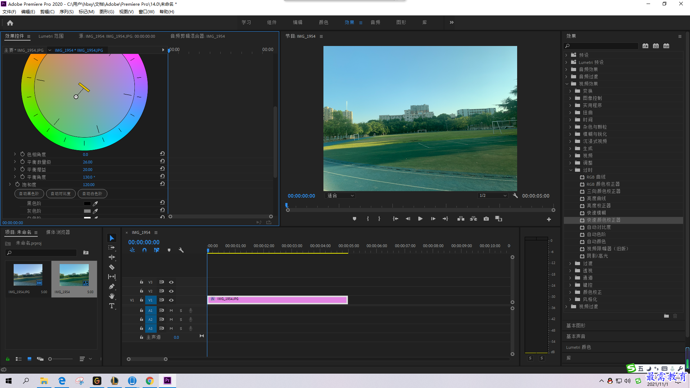Image resolution: width=690 pixels, height=388 pixels.
Task: Click Export Frame camera icon
Action: 486,219
